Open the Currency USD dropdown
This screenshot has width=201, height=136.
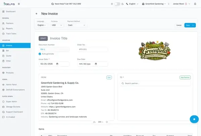pos(57,25)
